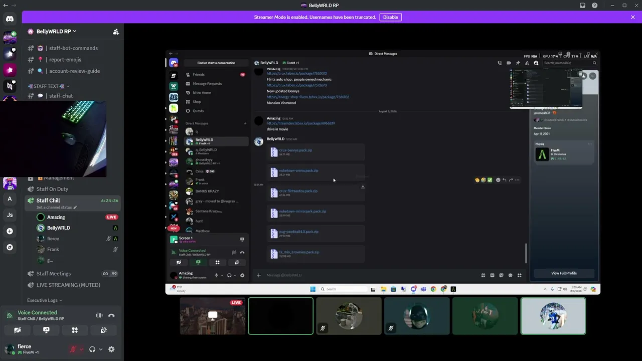Open LIVE STREAMING (MUTED) voice channel
642x361 pixels.
pos(68,285)
